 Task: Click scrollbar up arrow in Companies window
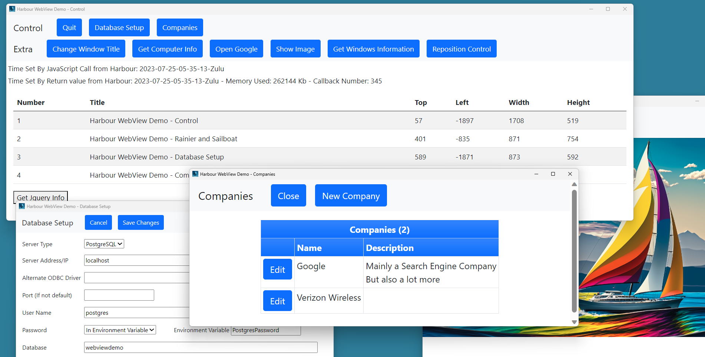point(574,184)
